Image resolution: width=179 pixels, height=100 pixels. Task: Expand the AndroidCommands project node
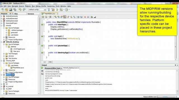click(x=1, y=16)
